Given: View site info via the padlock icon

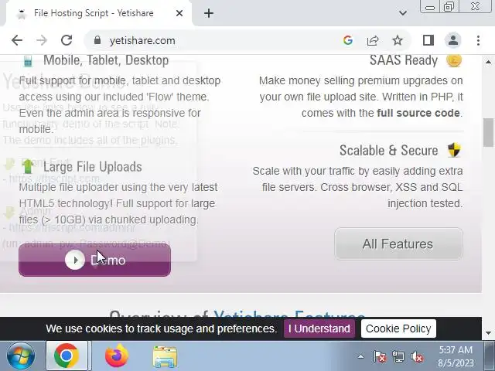Looking at the screenshot, I should [97, 40].
